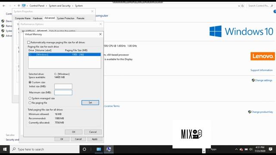Click the Set button
Viewport: 276px width, 155px height.
point(90,102)
